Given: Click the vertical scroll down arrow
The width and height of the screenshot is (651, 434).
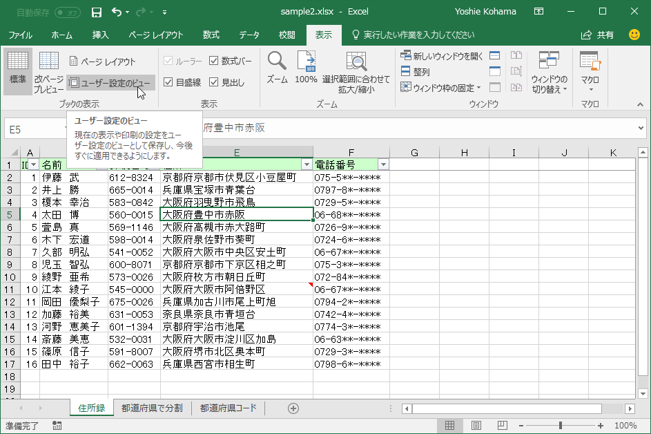Looking at the screenshot, I should pos(643,393).
